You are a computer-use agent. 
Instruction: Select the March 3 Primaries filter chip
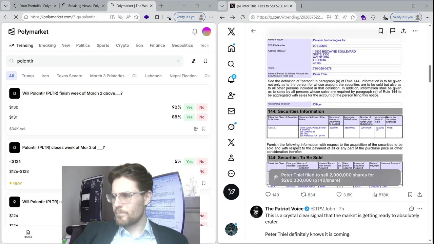coord(107,76)
